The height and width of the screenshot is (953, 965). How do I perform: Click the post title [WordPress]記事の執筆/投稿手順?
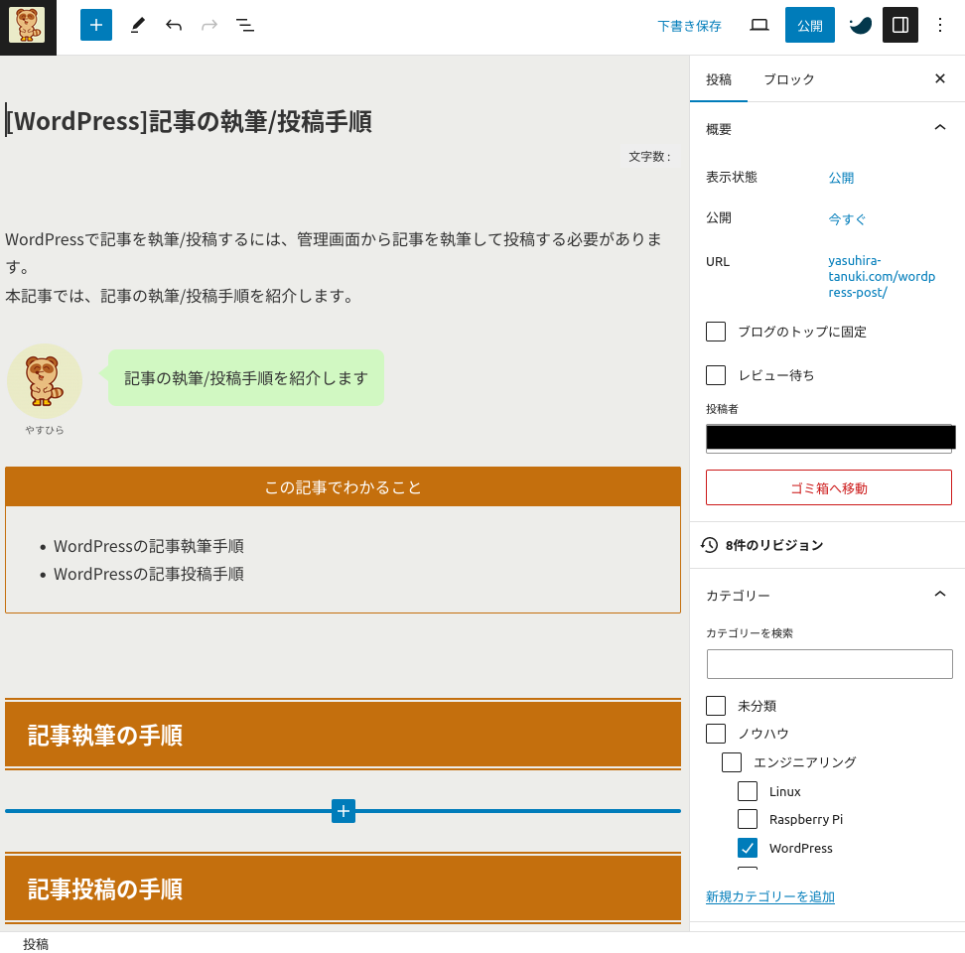click(189, 121)
